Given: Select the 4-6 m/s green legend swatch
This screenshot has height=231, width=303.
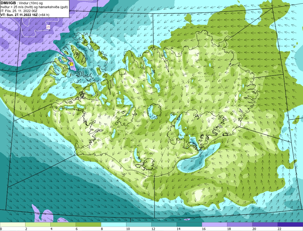Looking at the screenshot, I should [63, 224].
